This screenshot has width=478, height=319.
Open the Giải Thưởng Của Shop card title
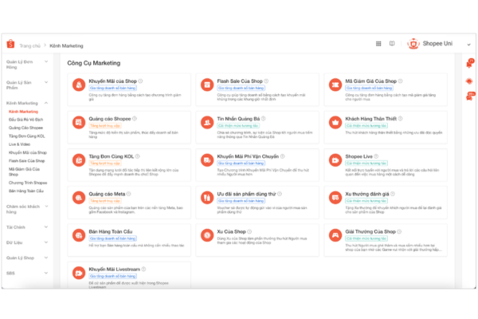[370, 231]
